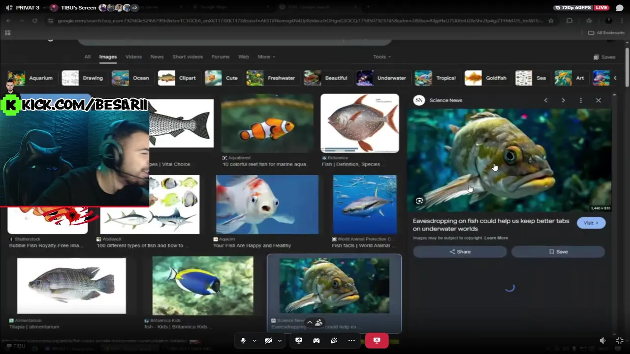Disconnect from the stream with red button
The image size is (630, 354).
377,340
